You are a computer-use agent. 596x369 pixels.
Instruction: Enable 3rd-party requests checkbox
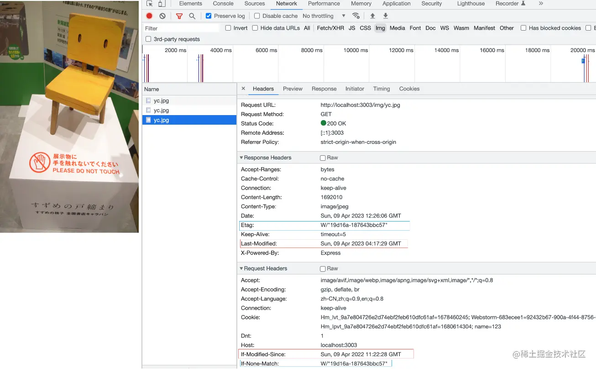[x=148, y=39]
